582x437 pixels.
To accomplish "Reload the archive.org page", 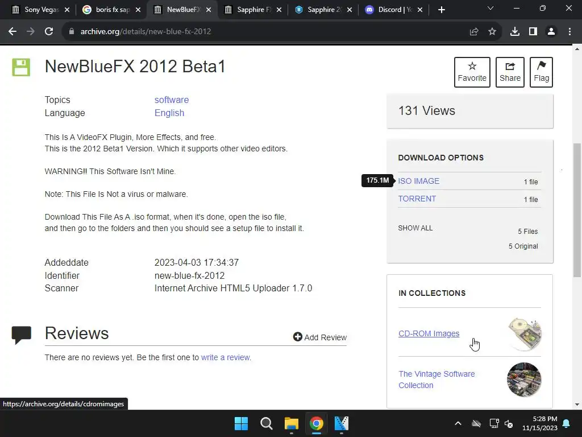I will pyautogui.click(x=49, y=32).
